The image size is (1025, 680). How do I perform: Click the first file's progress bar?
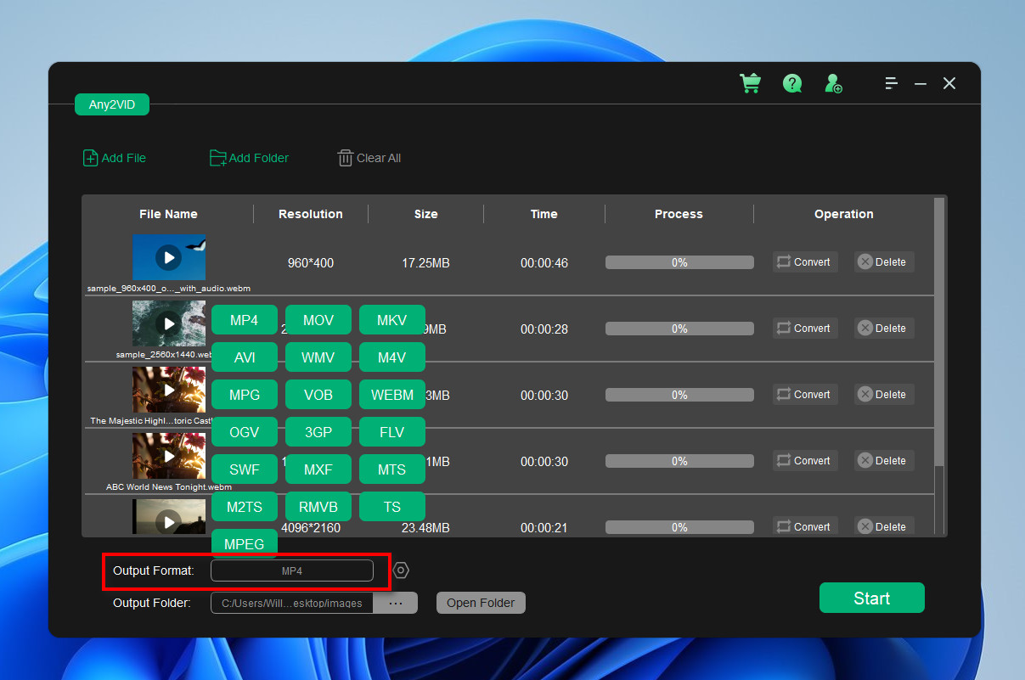(x=679, y=262)
